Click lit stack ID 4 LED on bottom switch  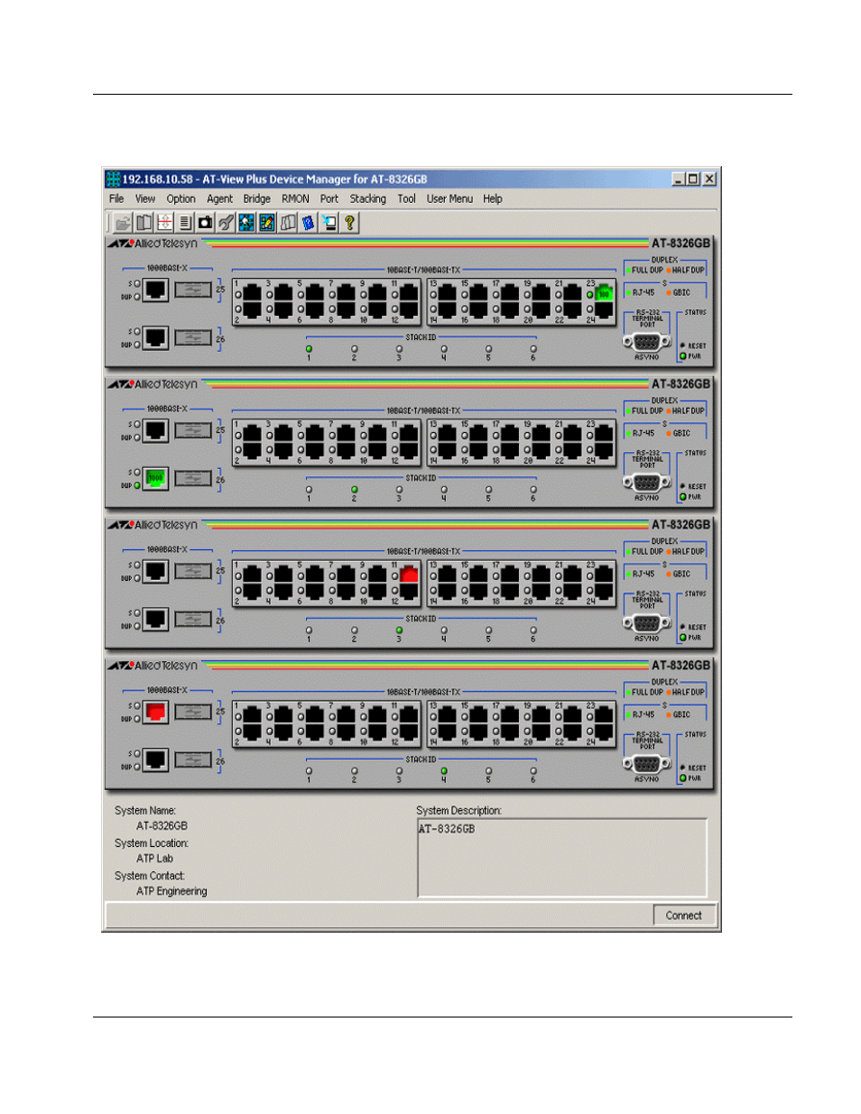coord(443,770)
